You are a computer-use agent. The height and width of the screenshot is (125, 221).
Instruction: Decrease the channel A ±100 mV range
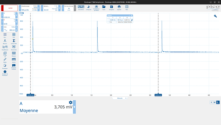[2, 15]
